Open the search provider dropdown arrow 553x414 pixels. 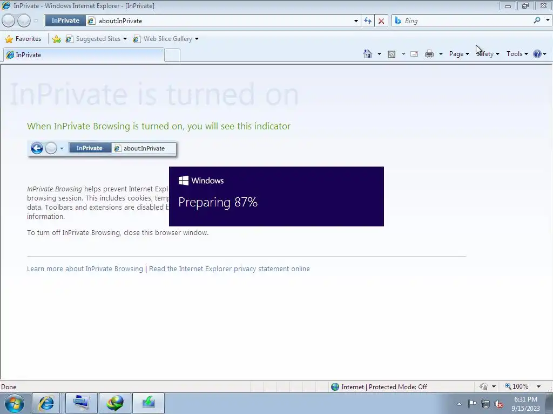(x=548, y=20)
